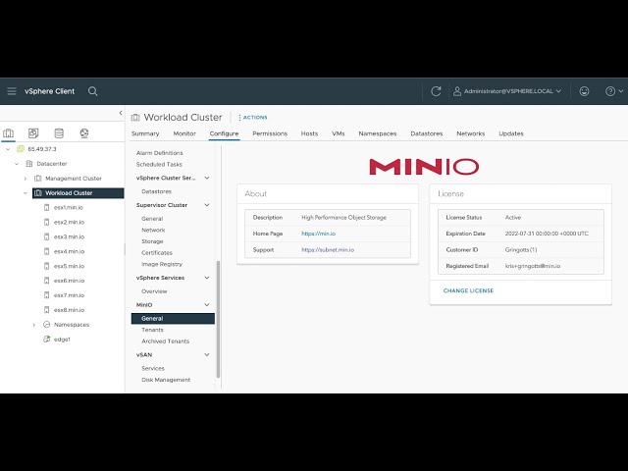The height and width of the screenshot is (471, 628).
Task: Open the Summary tab
Action: 145,133
